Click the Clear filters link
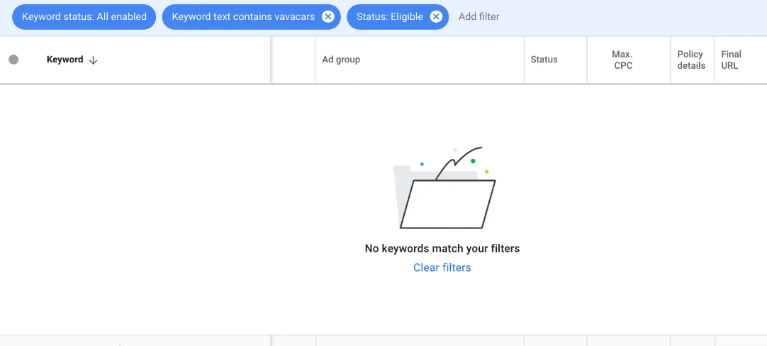The image size is (767, 346). (442, 268)
